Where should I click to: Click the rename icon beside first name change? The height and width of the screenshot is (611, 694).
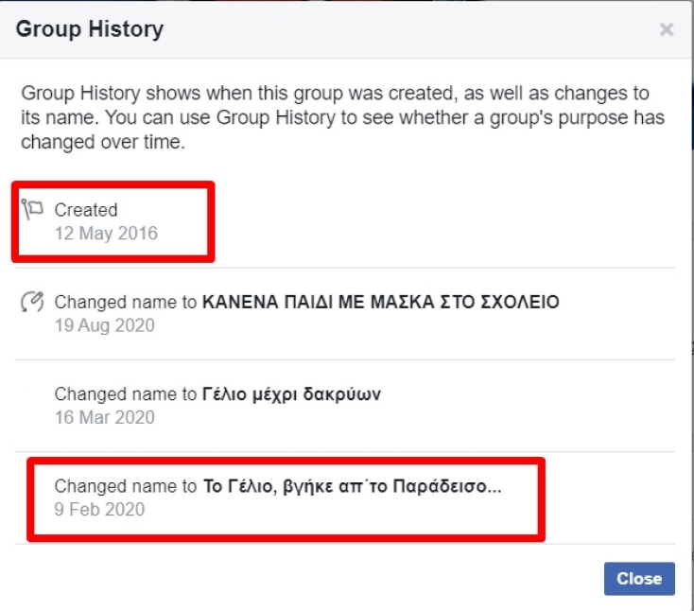pos(32,303)
